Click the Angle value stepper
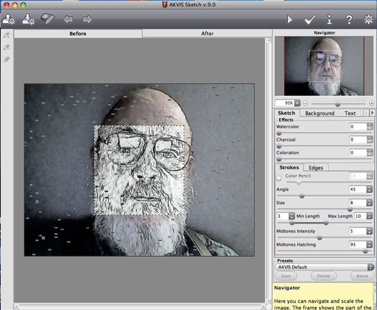377x310 pixels. coord(369,189)
